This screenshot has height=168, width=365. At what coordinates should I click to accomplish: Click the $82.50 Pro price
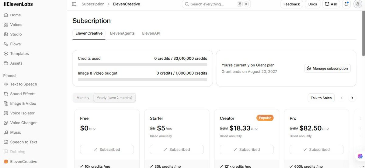(311, 128)
